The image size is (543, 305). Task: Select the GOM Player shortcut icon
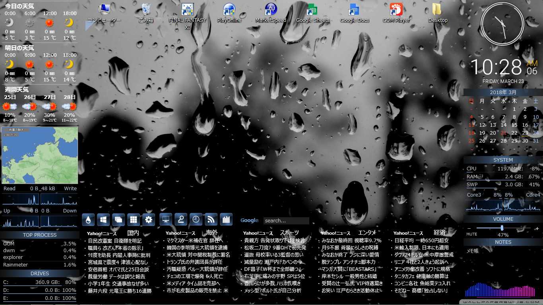(396, 13)
